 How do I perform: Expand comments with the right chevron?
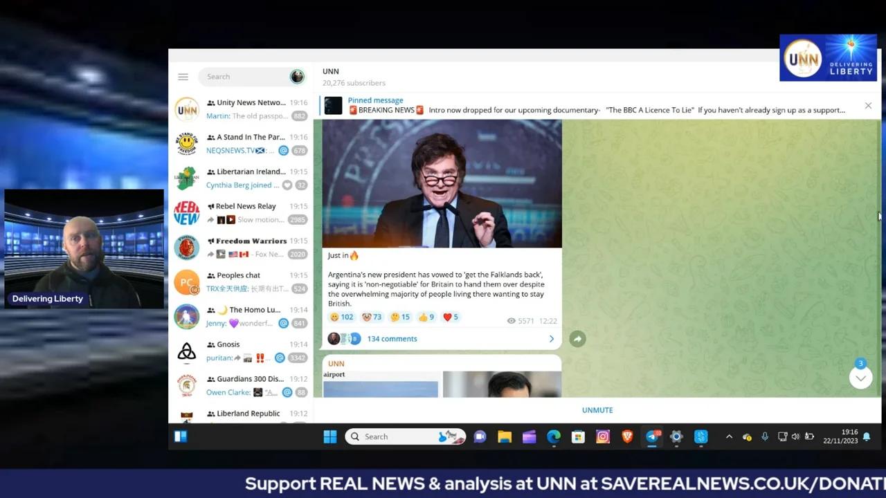tap(552, 339)
